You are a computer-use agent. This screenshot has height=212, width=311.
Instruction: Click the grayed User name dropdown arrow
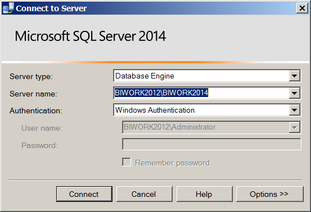[294, 127]
